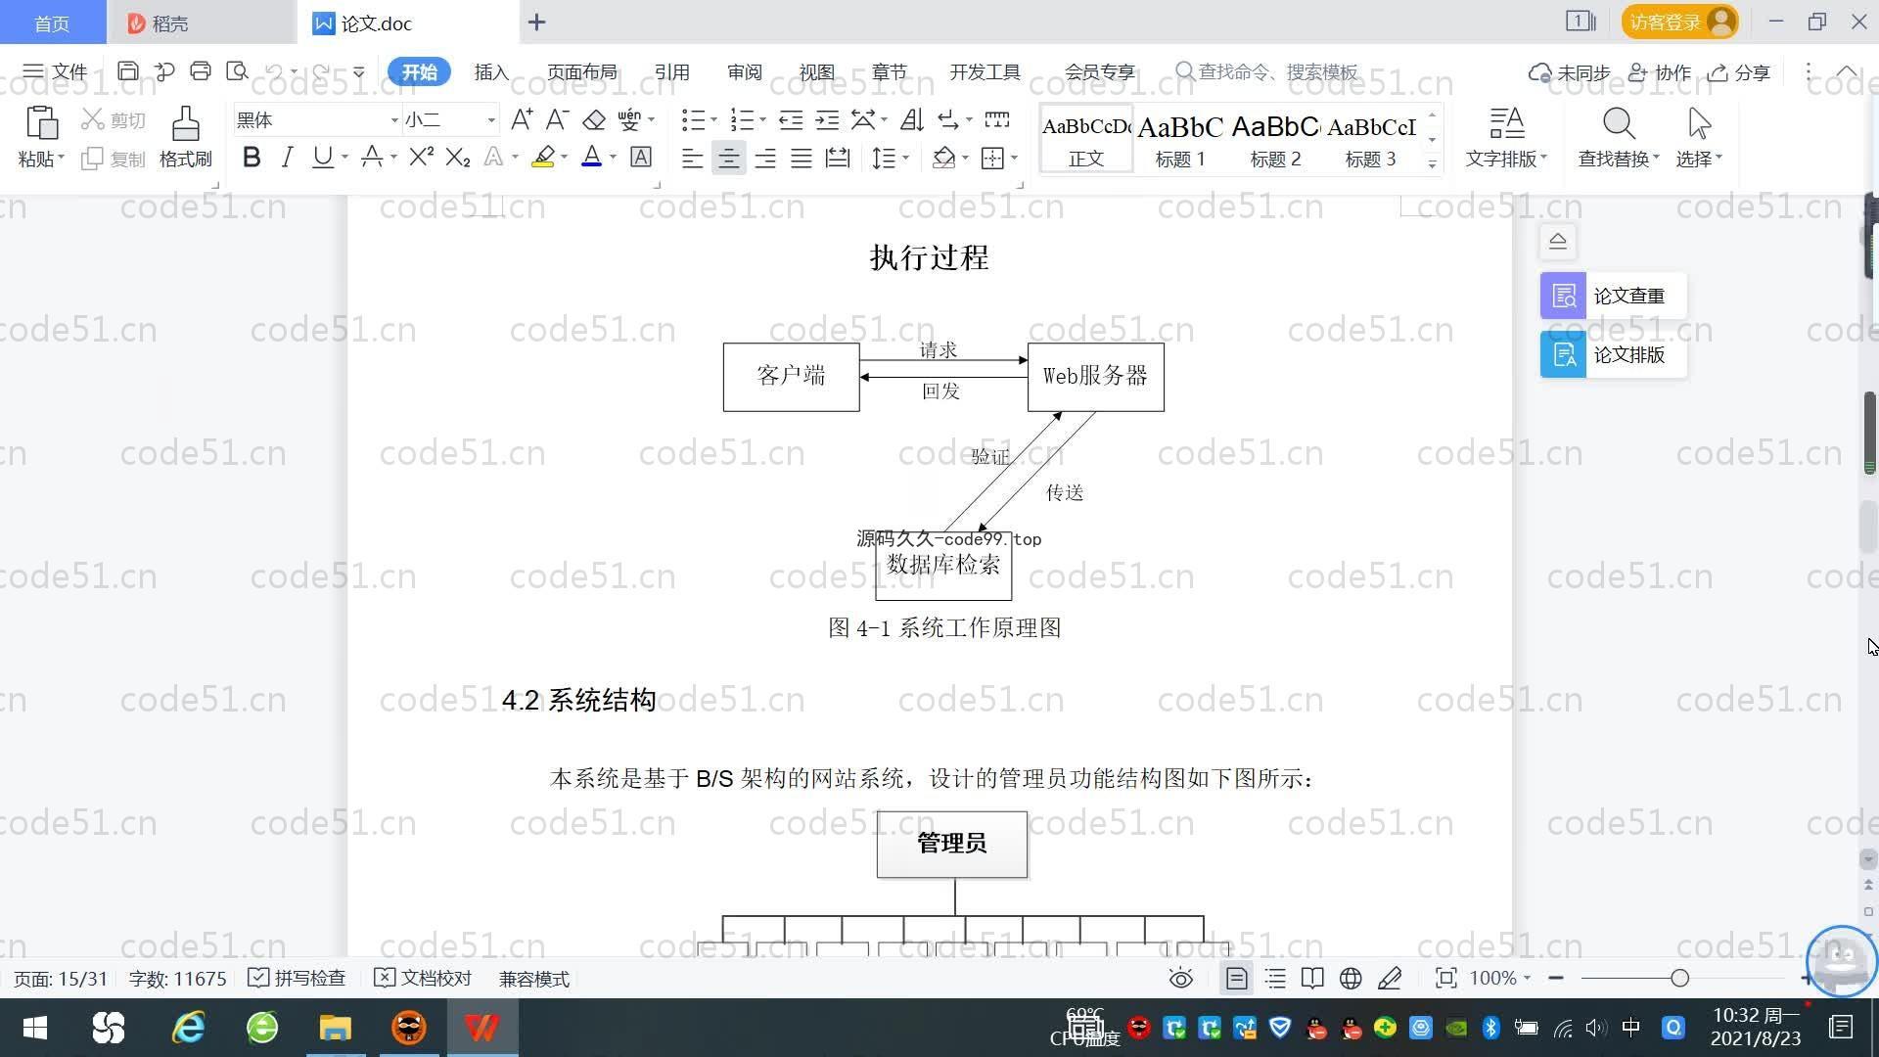Image resolution: width=1879 pixels, height=1057 pixels.
Task: Switch to the 引用 tab
Action: (x=671, y=71)
